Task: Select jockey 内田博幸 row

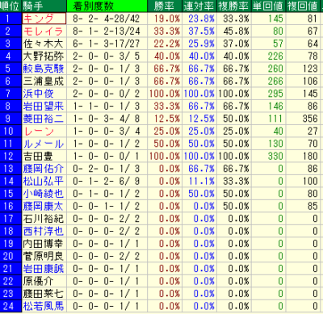Action: click(44, 244)
